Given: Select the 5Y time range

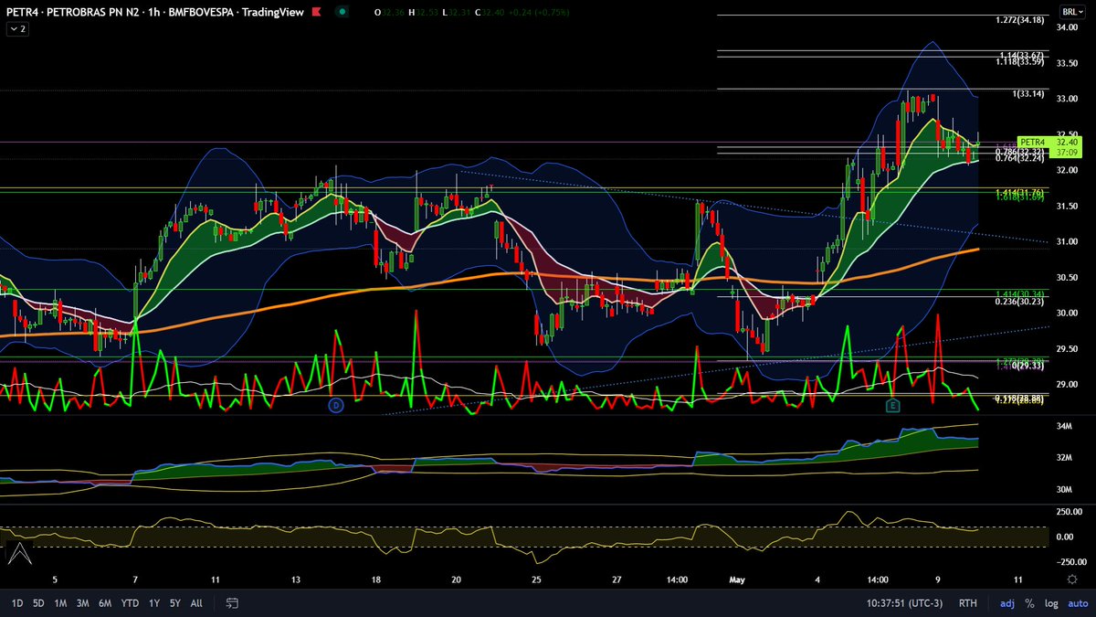Looking at the screenshot, I should pos(174,603).
